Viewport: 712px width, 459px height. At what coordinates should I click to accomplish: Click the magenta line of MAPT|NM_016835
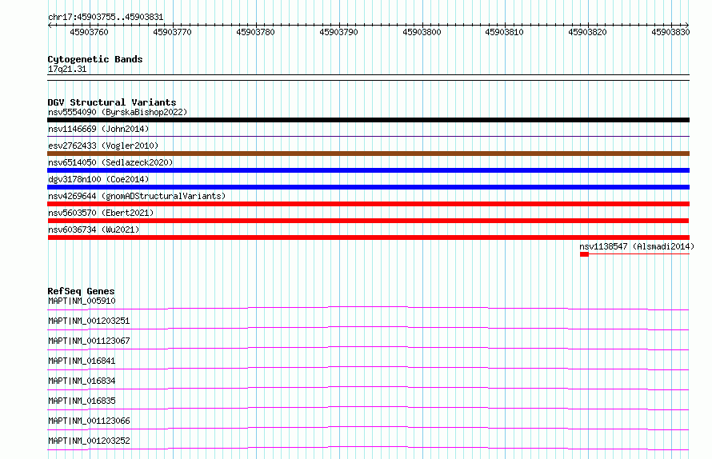(x=368, y=408)
